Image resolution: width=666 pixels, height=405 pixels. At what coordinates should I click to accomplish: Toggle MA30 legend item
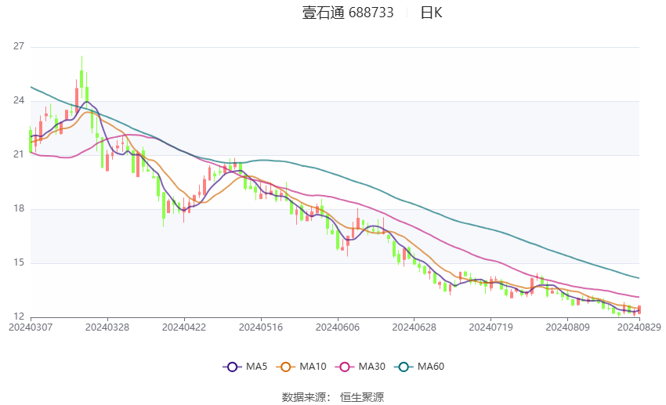tap(360, 367)
